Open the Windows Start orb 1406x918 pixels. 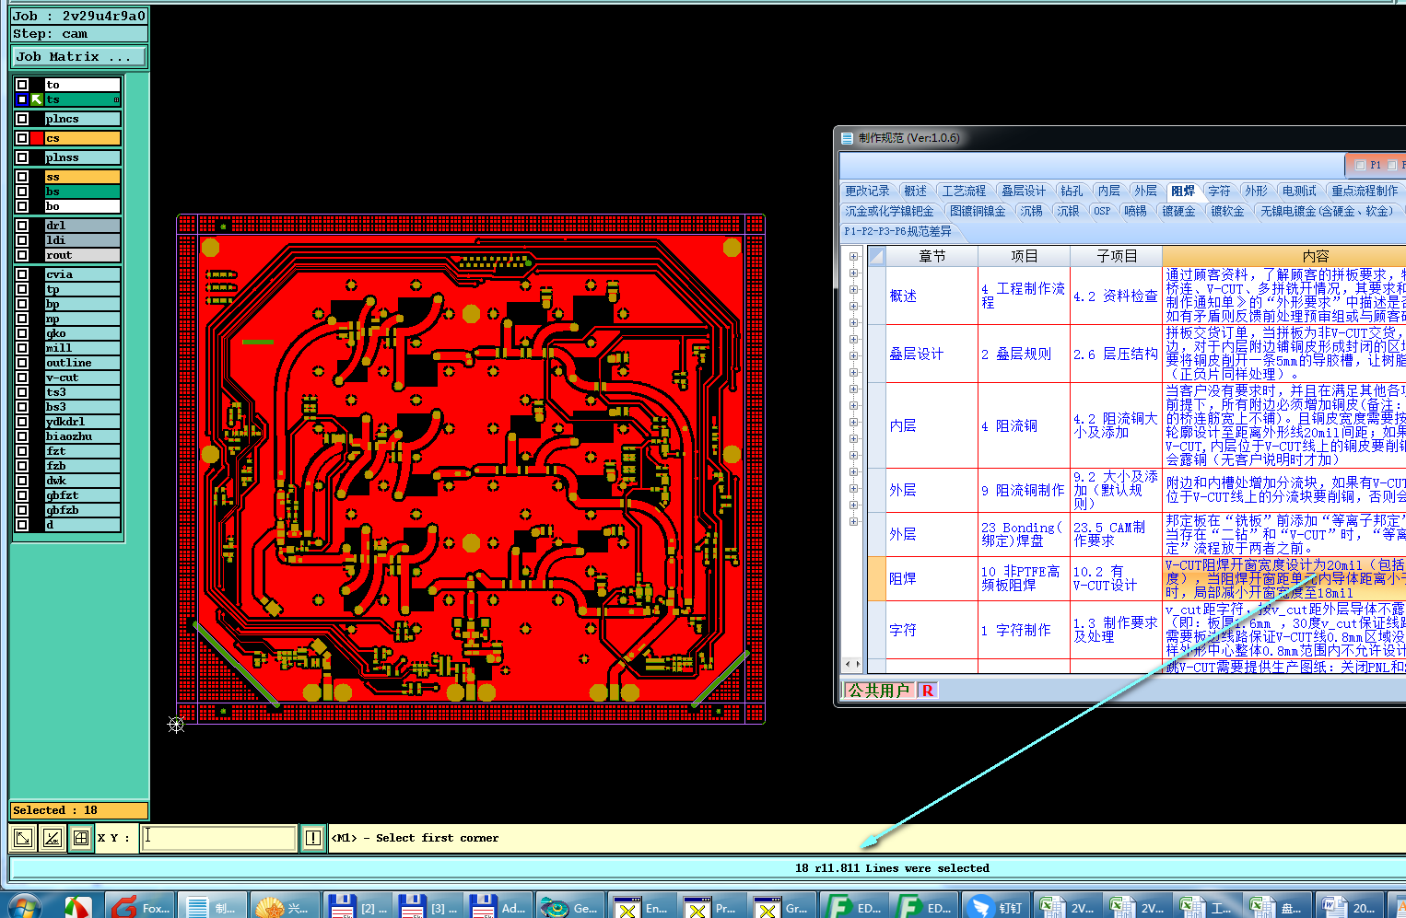tap(23, 907)
